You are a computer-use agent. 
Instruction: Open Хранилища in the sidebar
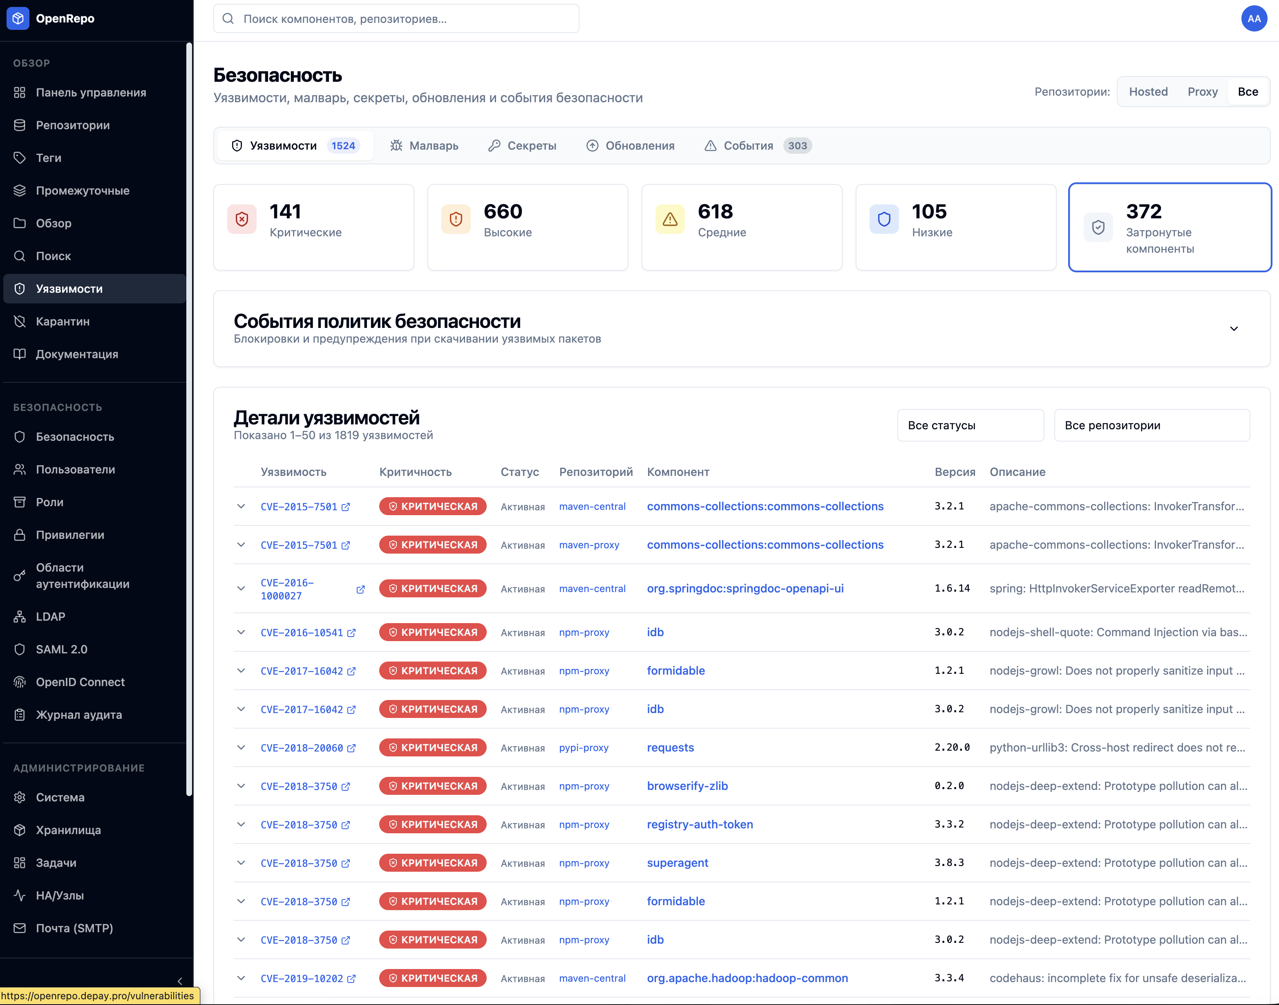(94, 830)
